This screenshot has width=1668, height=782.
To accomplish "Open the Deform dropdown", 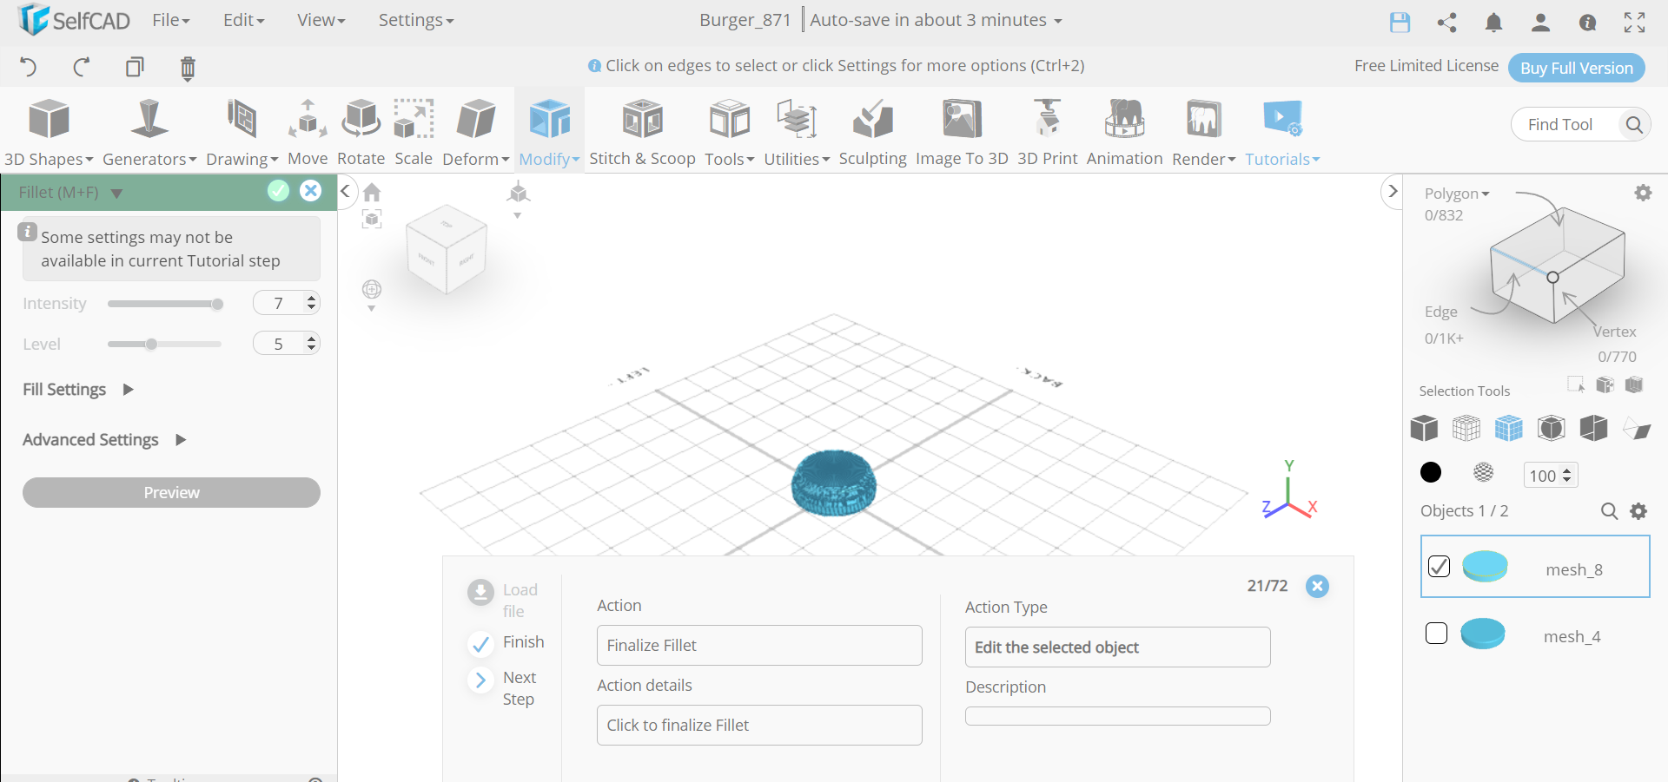I will pyautogui.click(x=475, y=133).
